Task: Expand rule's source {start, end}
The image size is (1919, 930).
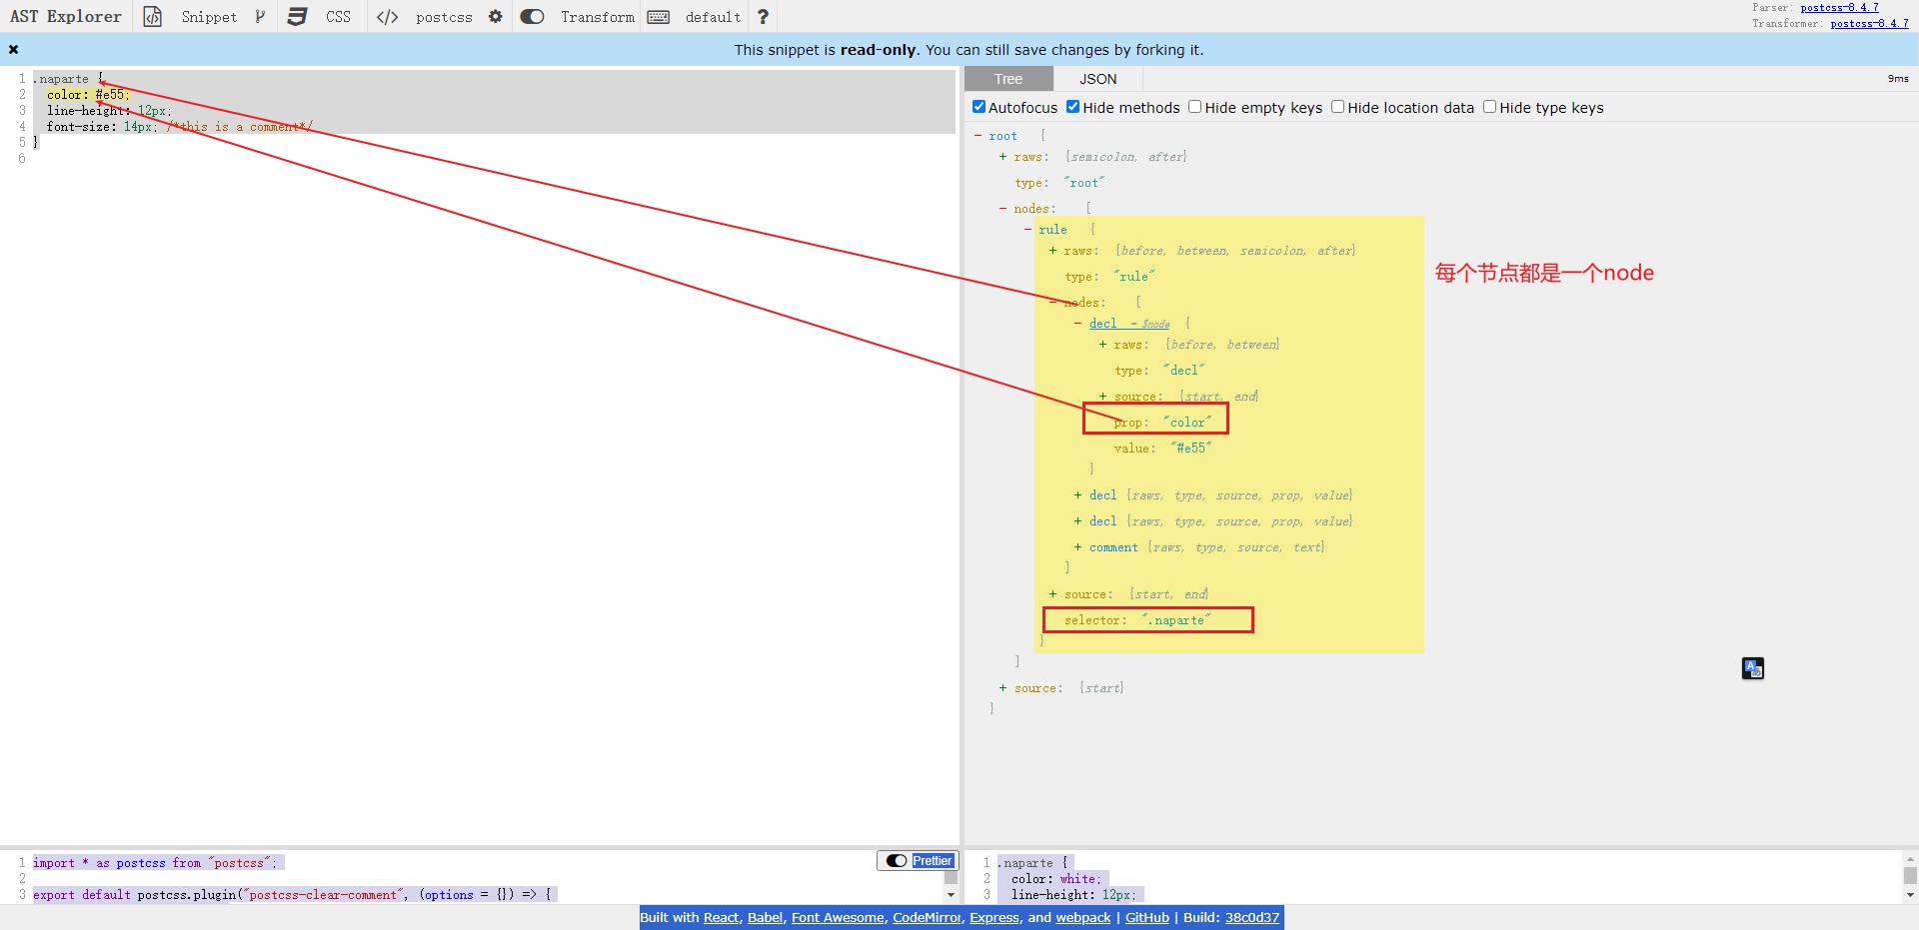Action: (x=1052, y=594)
